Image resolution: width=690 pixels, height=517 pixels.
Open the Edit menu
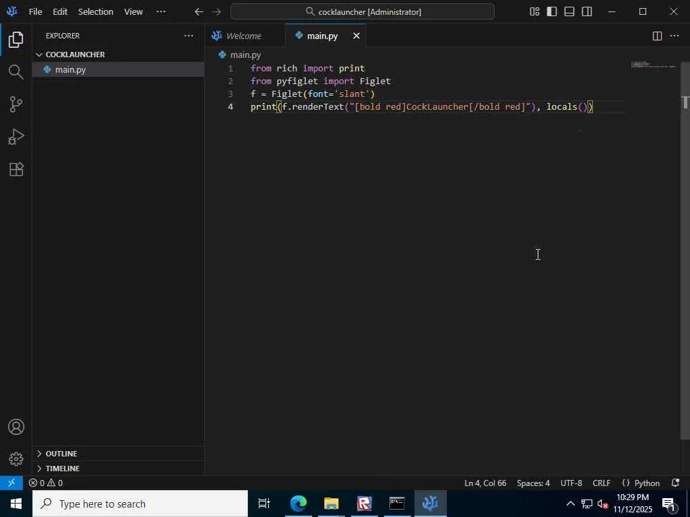60,12
